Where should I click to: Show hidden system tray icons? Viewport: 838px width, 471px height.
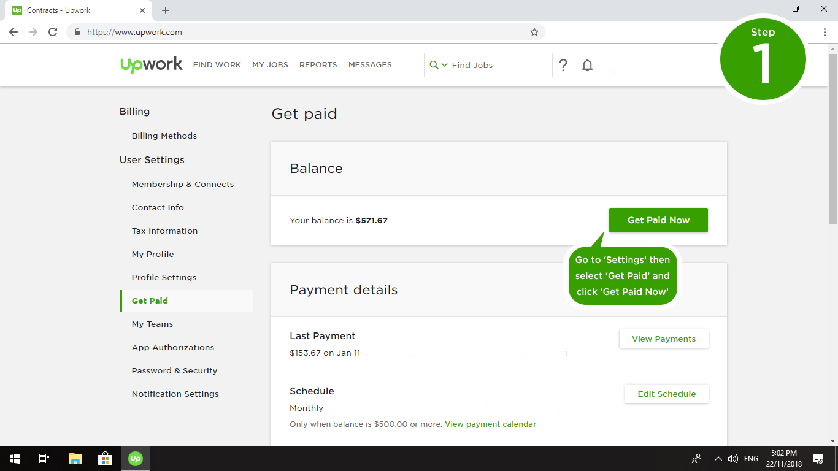click(718, 458)
